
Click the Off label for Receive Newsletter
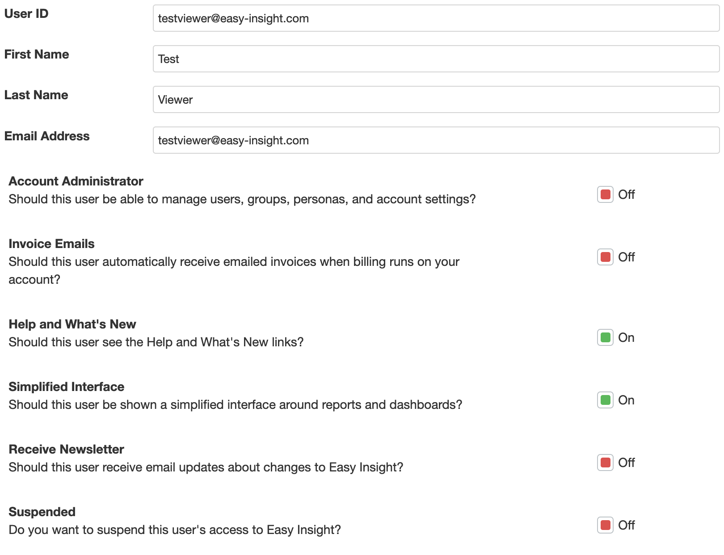click(627, 463)
